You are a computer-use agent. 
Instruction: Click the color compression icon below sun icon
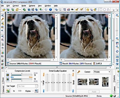(8, 79)
